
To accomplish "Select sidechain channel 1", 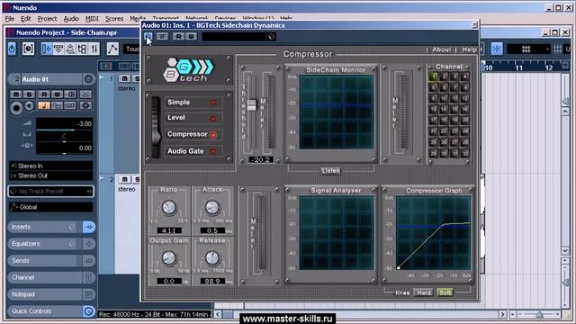I will coord(434,76).
